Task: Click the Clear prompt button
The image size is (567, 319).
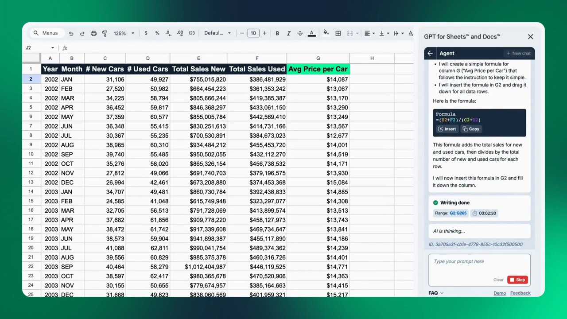Action: (498, 280)
